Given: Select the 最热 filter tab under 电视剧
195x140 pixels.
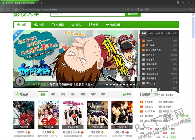Looking at the screenshot, I should (x=43, y=95).
